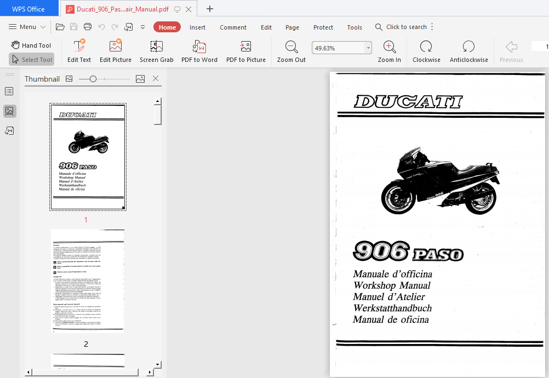Image resolution: width=549 pixels, height=378 pixels.
Task: Open the bookmark outline sidebar icon
Action: point(9,91)
